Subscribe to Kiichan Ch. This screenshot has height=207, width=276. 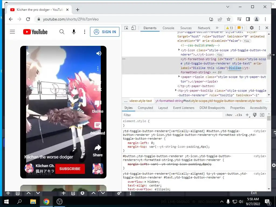click(70, 169)
